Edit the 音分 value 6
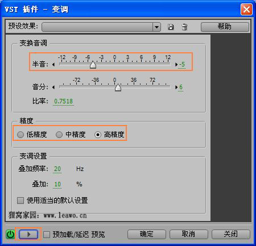 point(181,87)
